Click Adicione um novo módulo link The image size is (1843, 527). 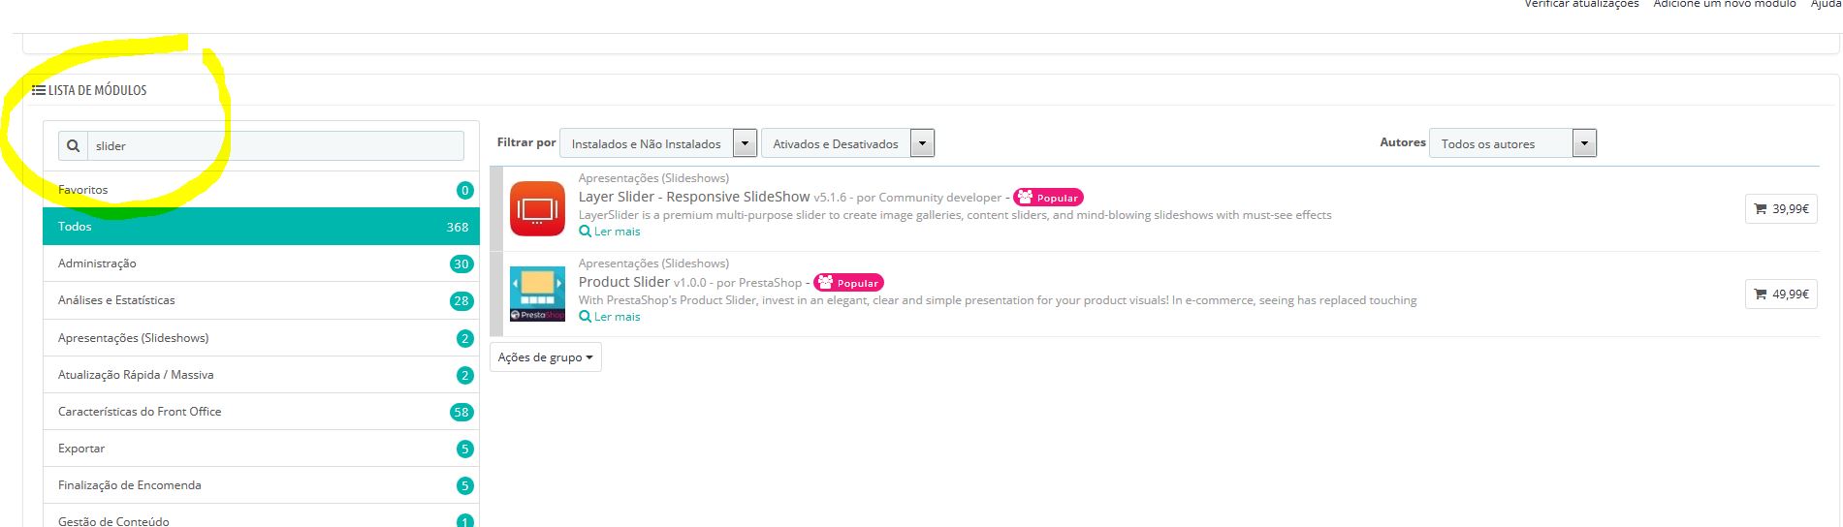tap(1725, 4)
